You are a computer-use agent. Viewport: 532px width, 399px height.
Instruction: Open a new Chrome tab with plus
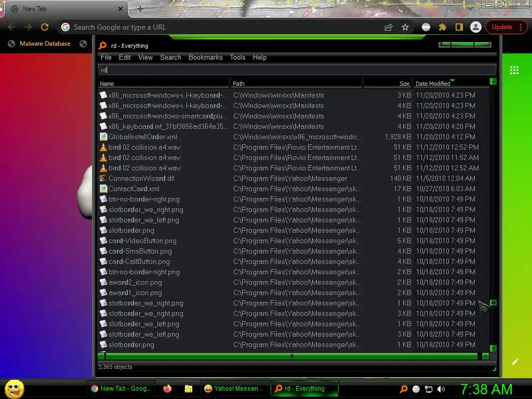[x=140, y=9]
